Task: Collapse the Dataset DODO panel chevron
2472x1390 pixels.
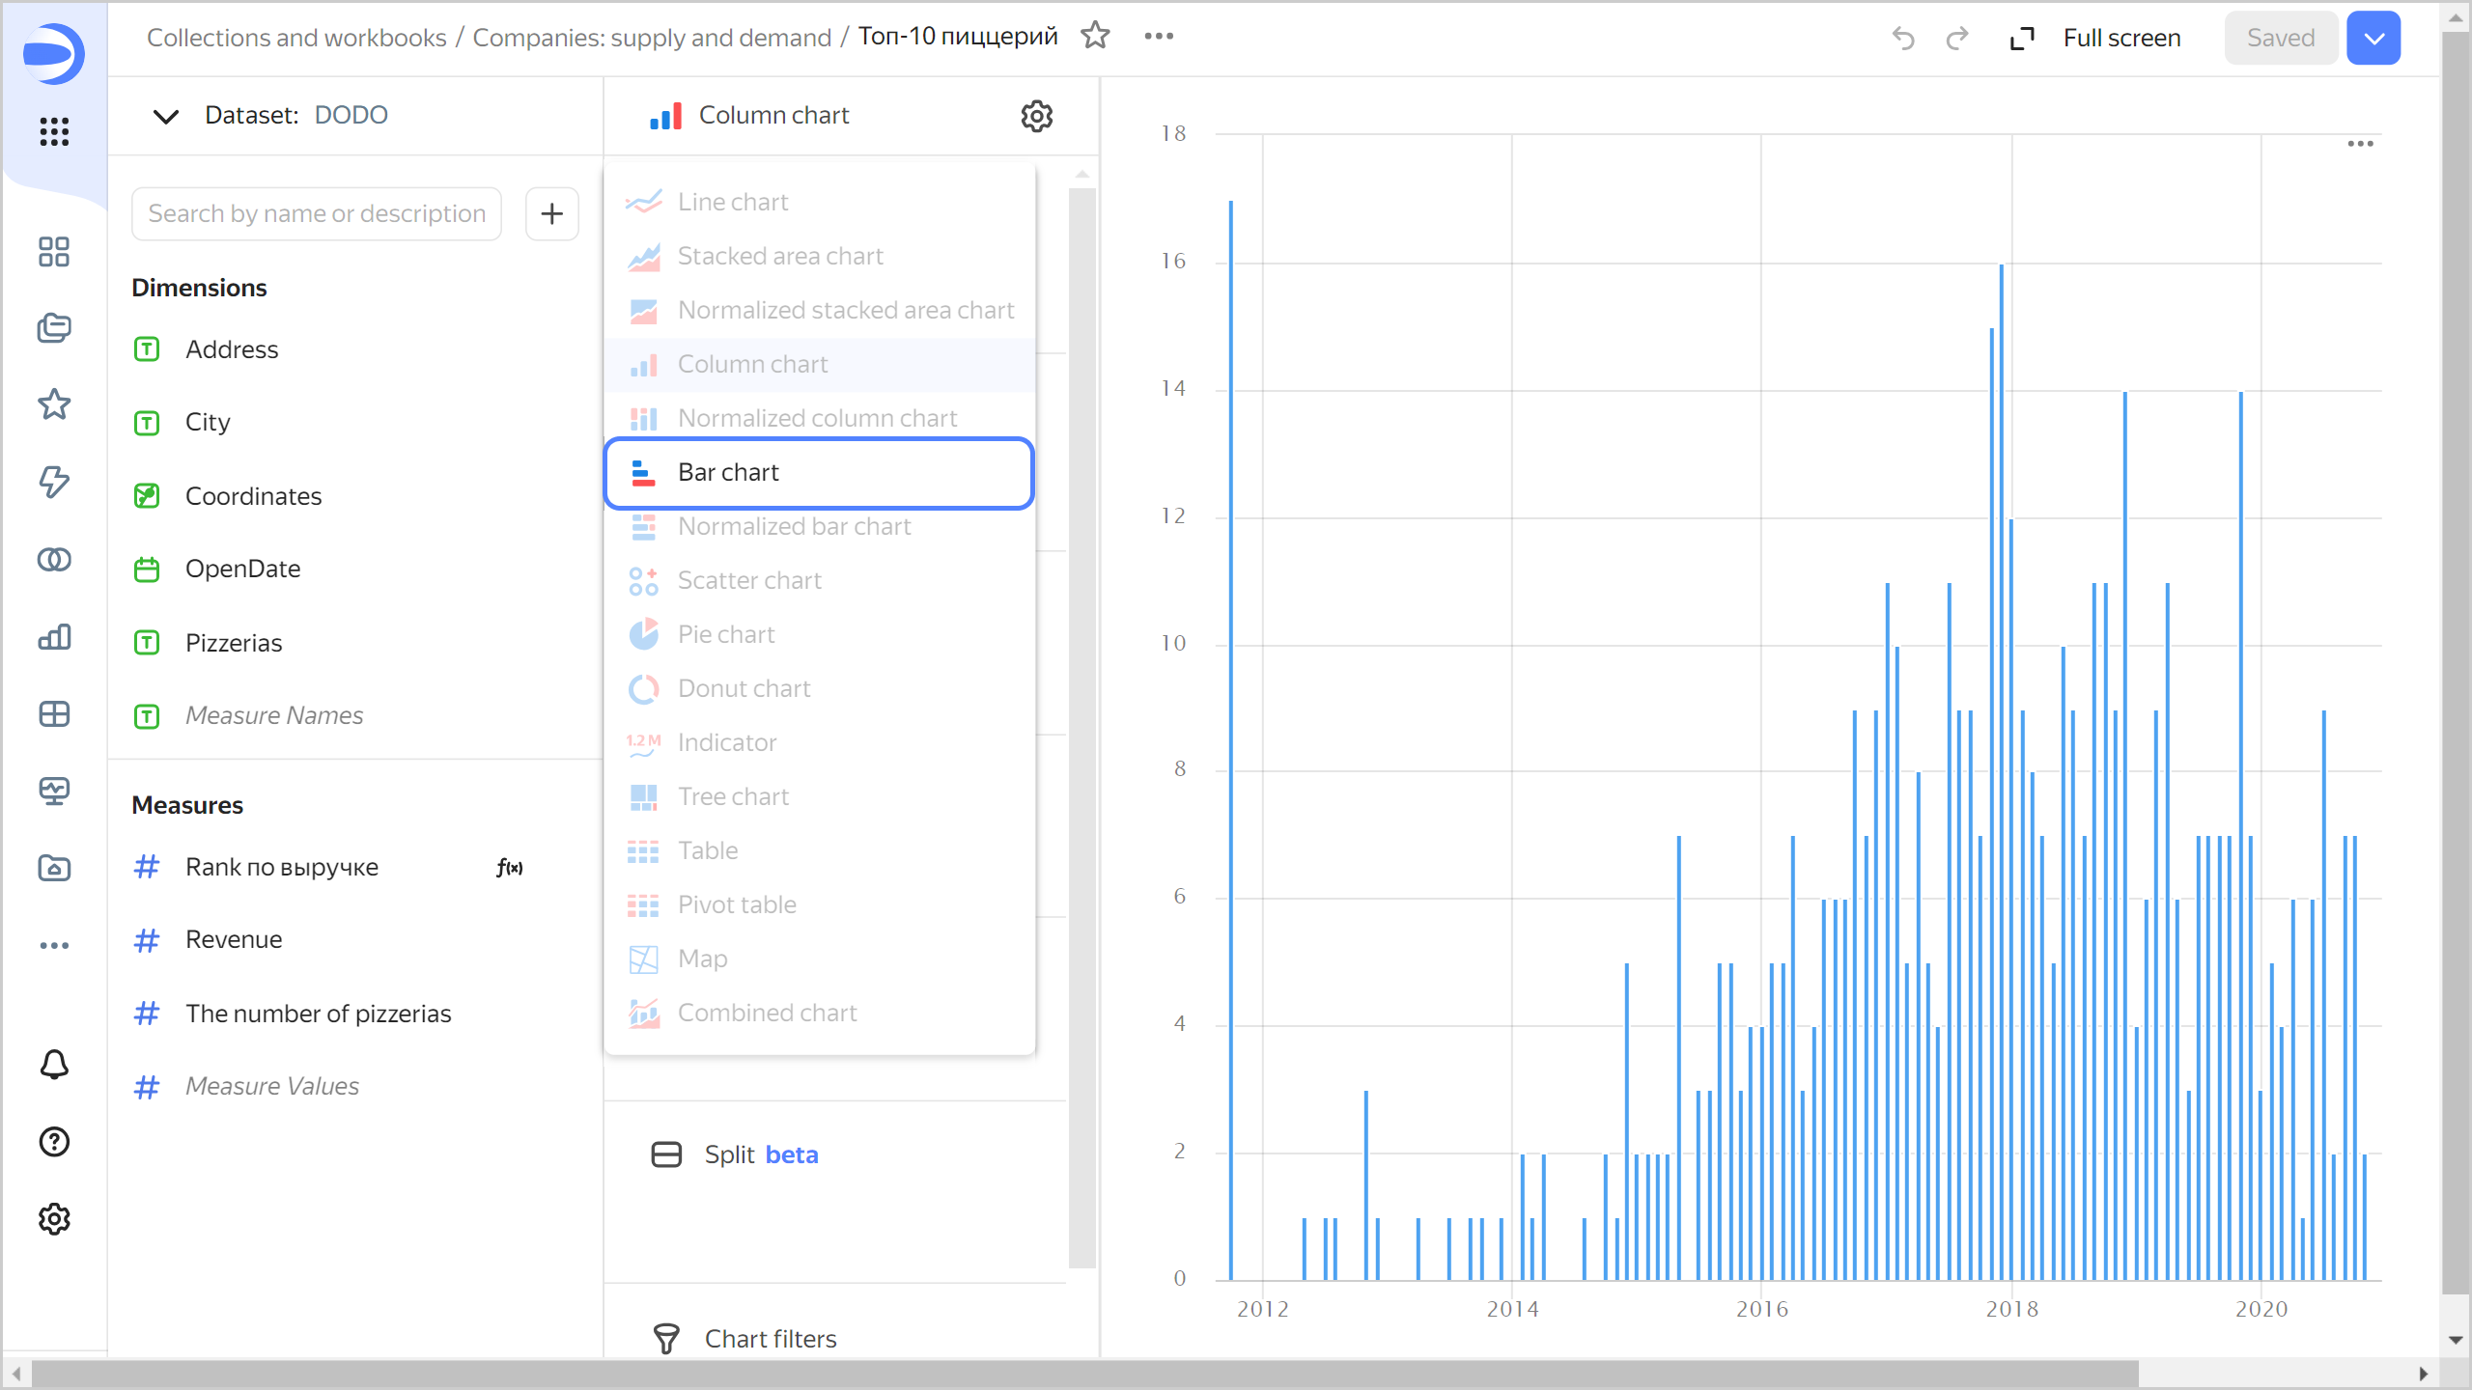Action: [166, 116]
